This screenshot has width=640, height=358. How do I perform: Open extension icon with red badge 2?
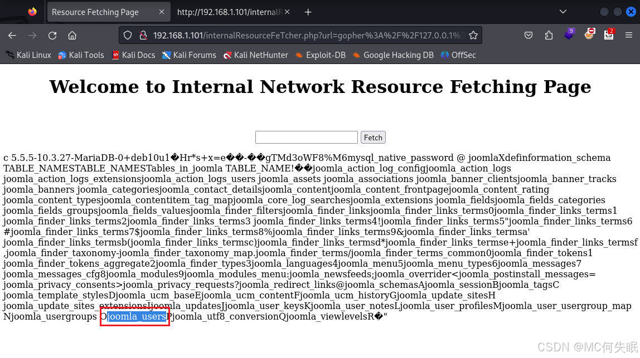[609, 35]
